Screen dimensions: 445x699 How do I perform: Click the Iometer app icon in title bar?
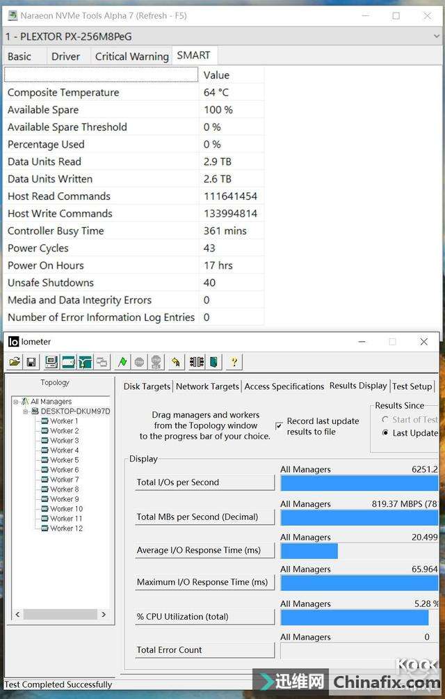13,341
